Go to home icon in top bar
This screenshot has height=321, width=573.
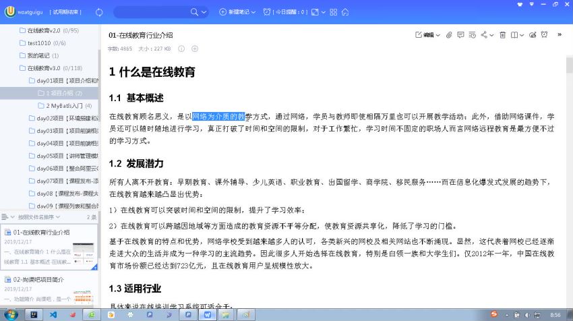(x=345, y=12)
